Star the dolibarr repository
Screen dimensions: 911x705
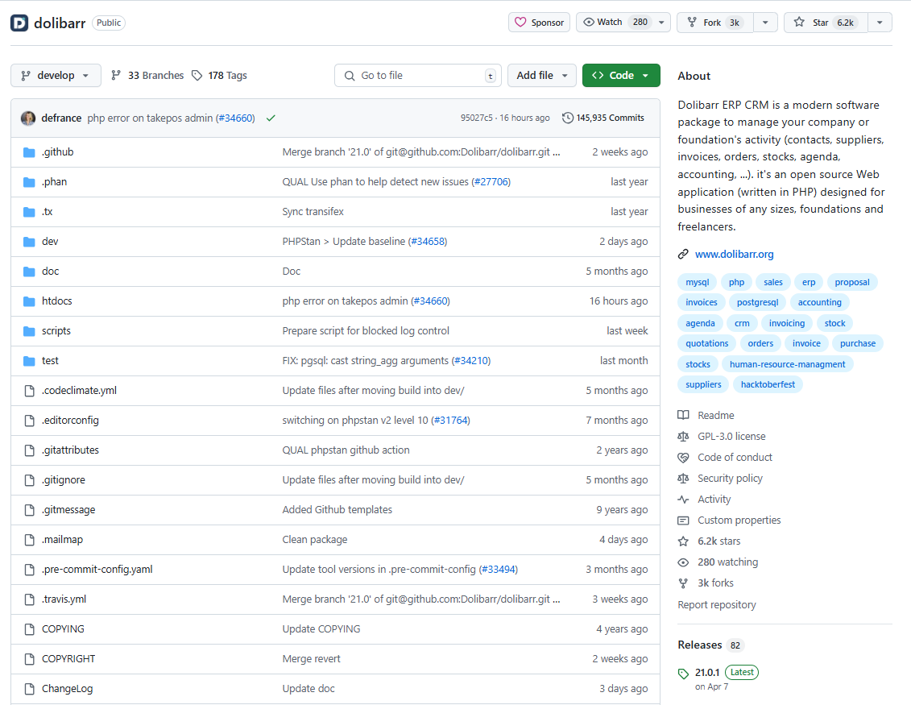[826, 22]
